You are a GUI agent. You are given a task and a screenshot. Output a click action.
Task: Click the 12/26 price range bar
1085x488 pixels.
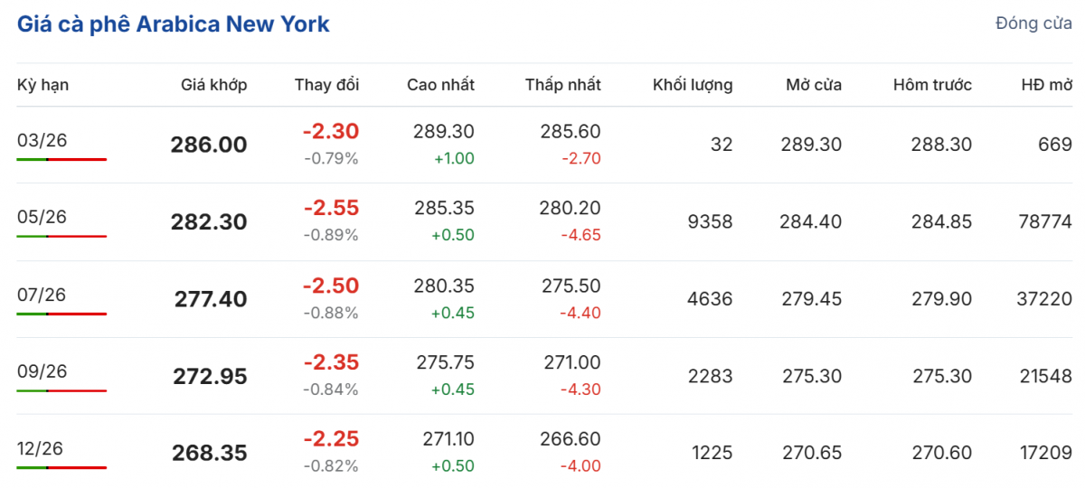coord(61,467)
